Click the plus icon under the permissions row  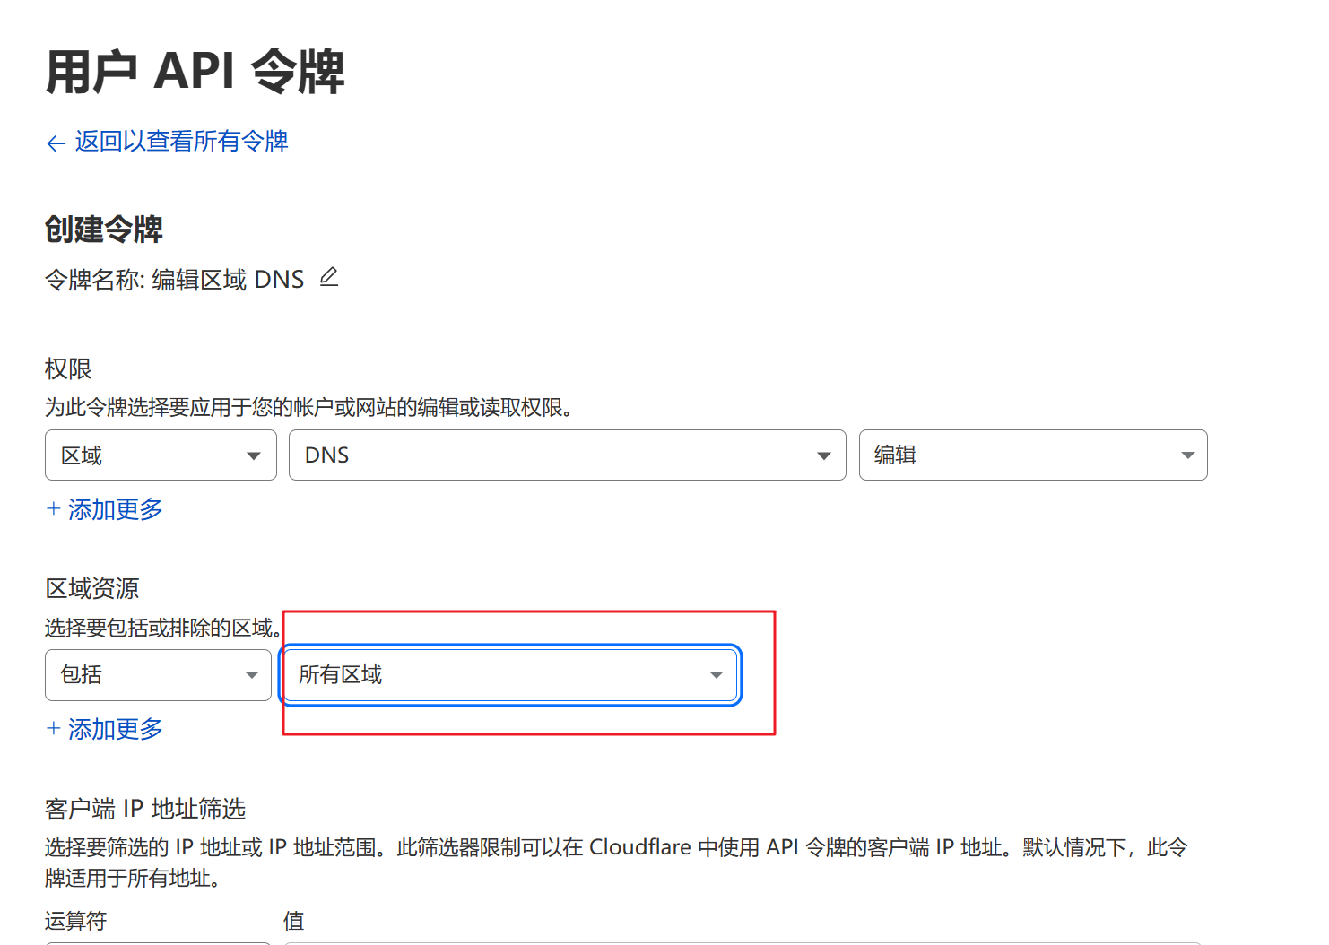(53, 509)
